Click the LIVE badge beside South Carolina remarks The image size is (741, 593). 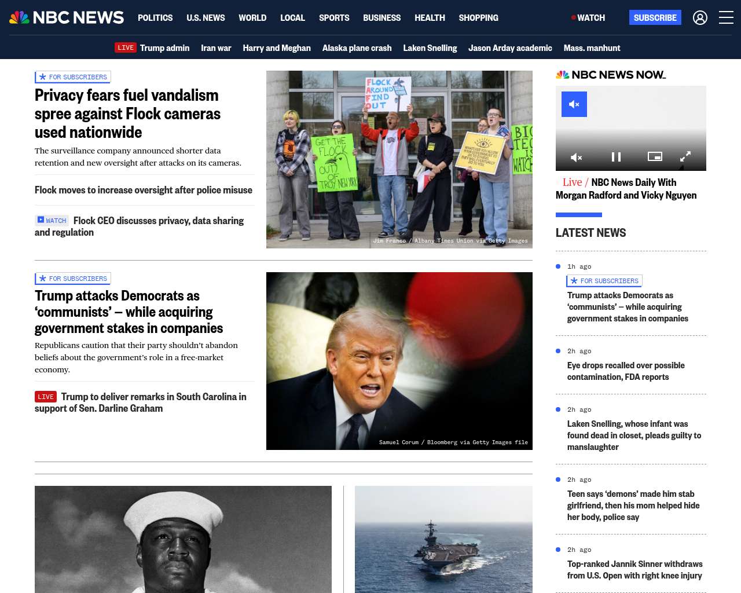pyautogui.click(x=46, y=397)
